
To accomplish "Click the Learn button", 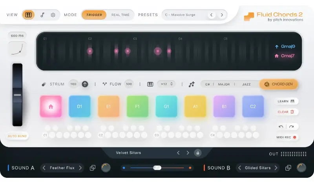I will point(286,101).
